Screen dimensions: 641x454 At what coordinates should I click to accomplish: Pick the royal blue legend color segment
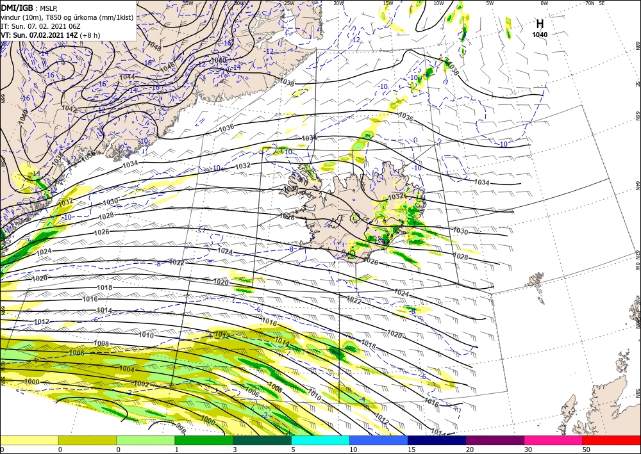click(379, 440)
